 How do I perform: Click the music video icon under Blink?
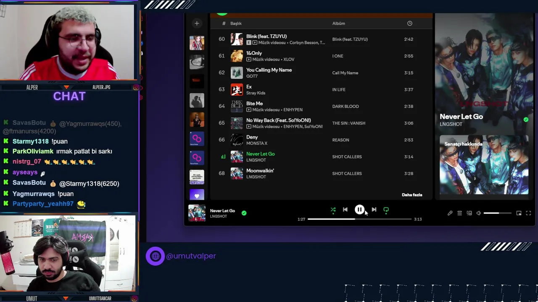[x=255, y=43]
